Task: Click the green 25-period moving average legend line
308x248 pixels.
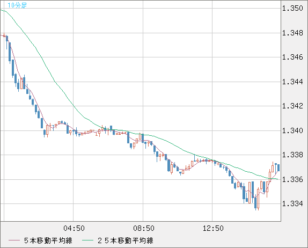Action: pyautogui.click(x=87, y=240)
